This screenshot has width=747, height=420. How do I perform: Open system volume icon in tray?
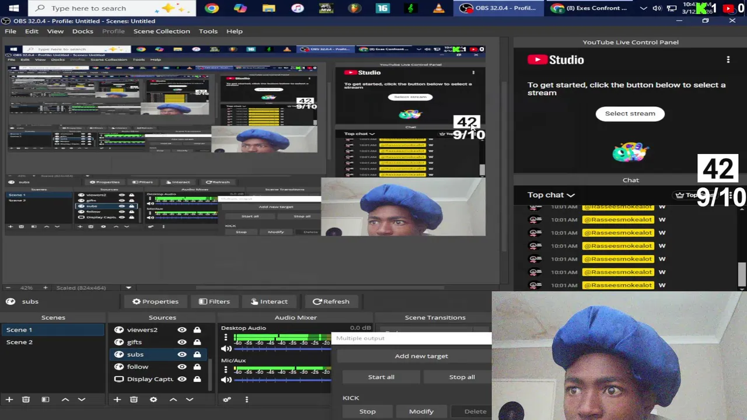click(657, 8)
